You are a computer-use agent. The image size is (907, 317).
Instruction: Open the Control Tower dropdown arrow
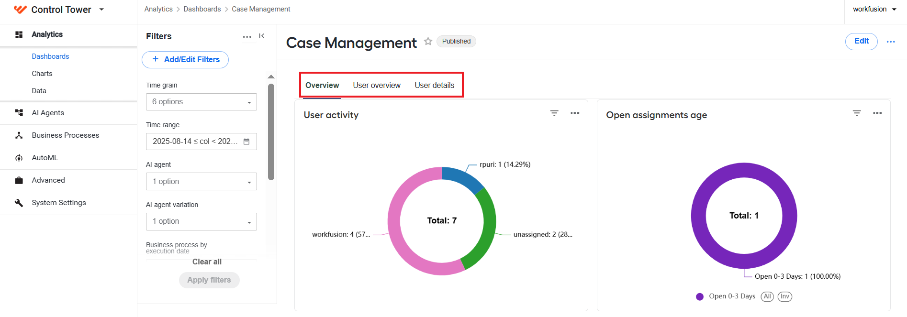[x=101, y=10]
